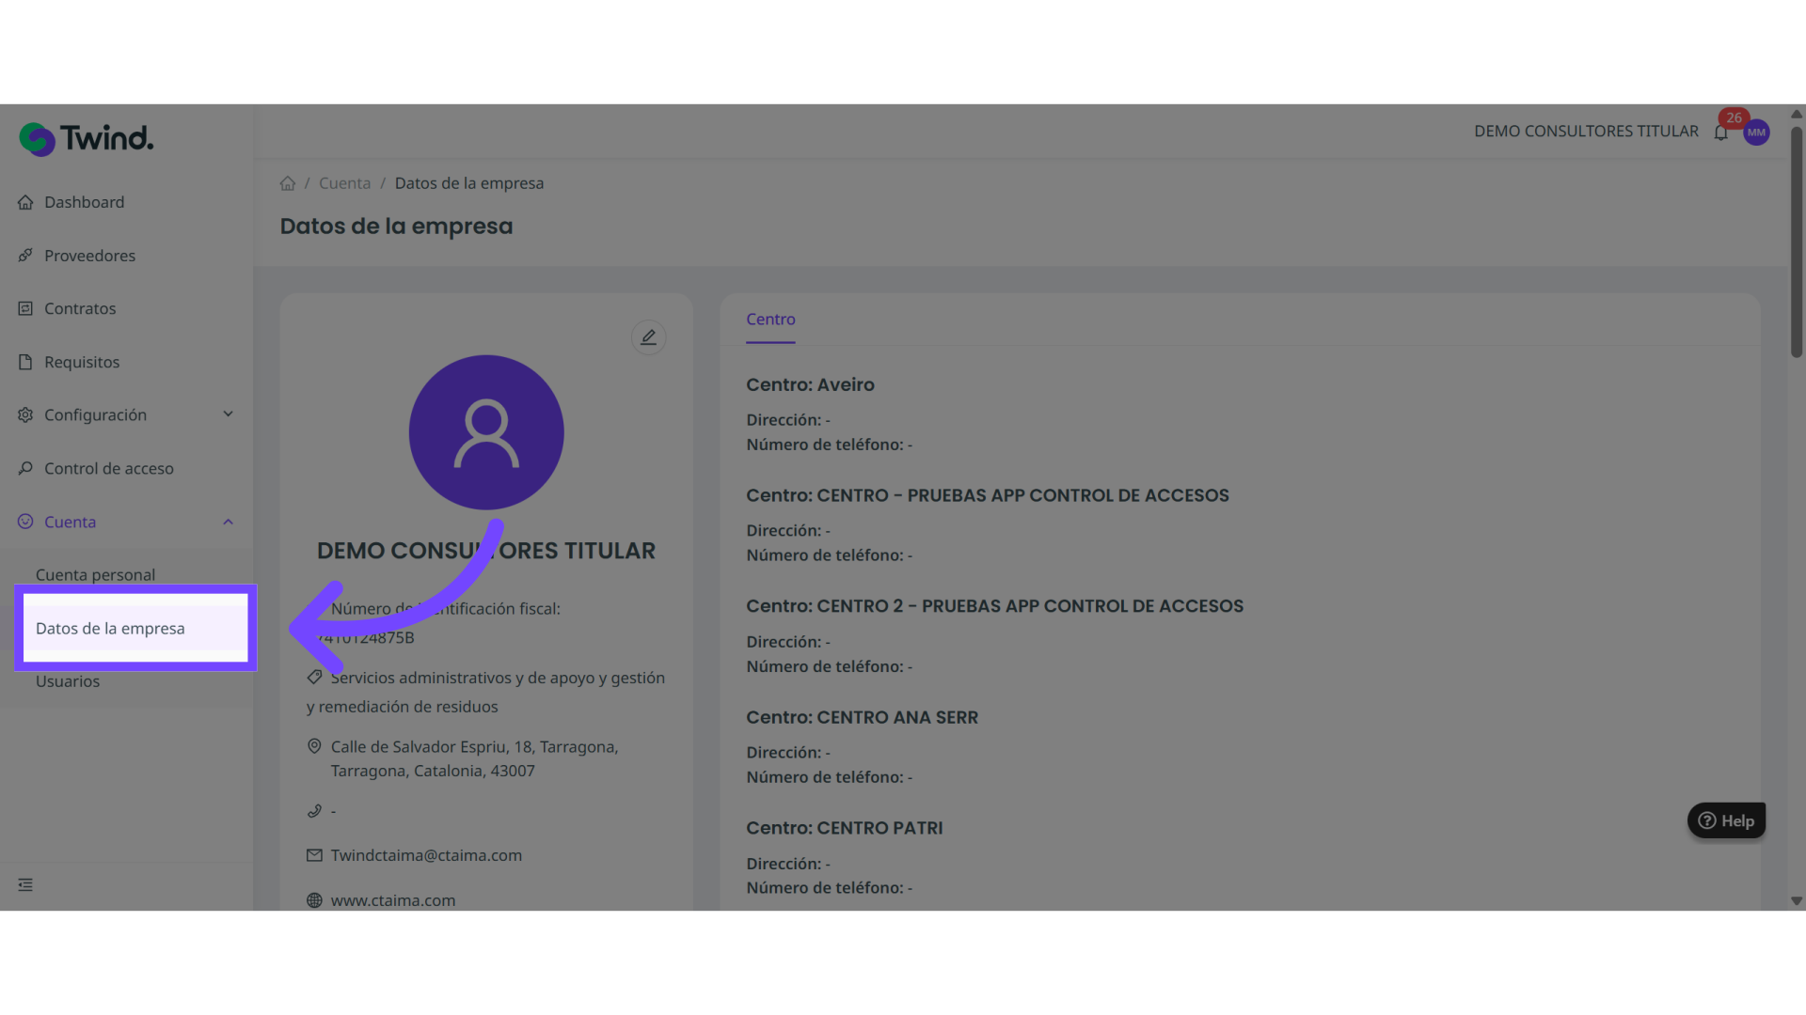This screenshot has height=1015, width=1806.
Task: Click DEMO CONSULTORES TITULAR in top bar
Action: [1586, 132]
